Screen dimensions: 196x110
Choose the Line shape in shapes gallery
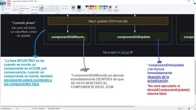(x=46, y=6)
